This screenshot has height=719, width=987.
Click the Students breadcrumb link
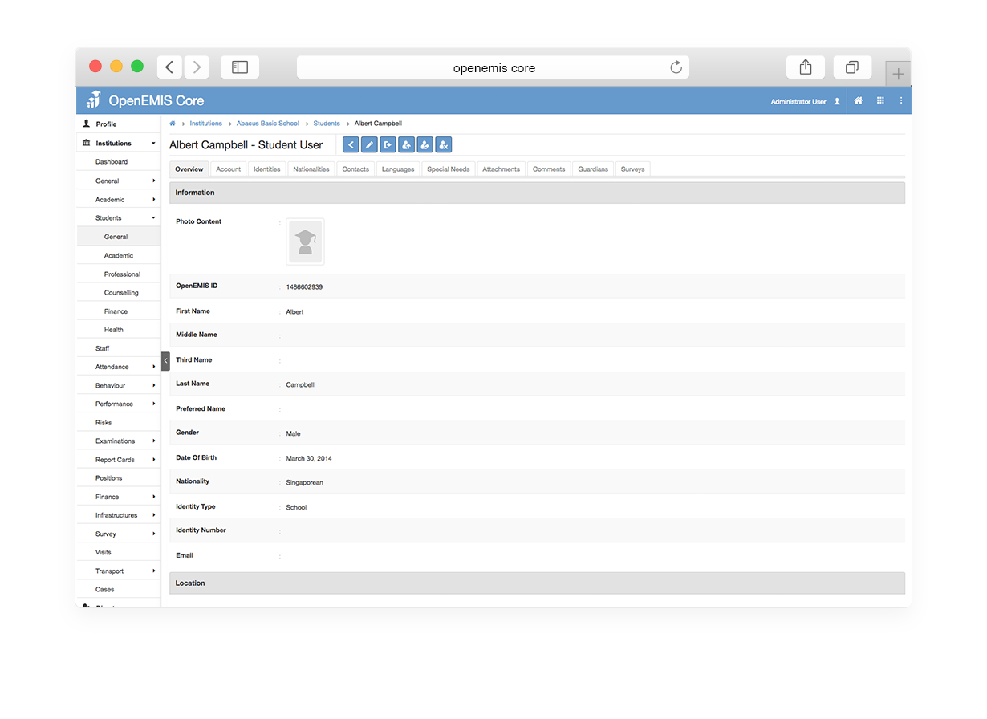click(x=327, y=124)
